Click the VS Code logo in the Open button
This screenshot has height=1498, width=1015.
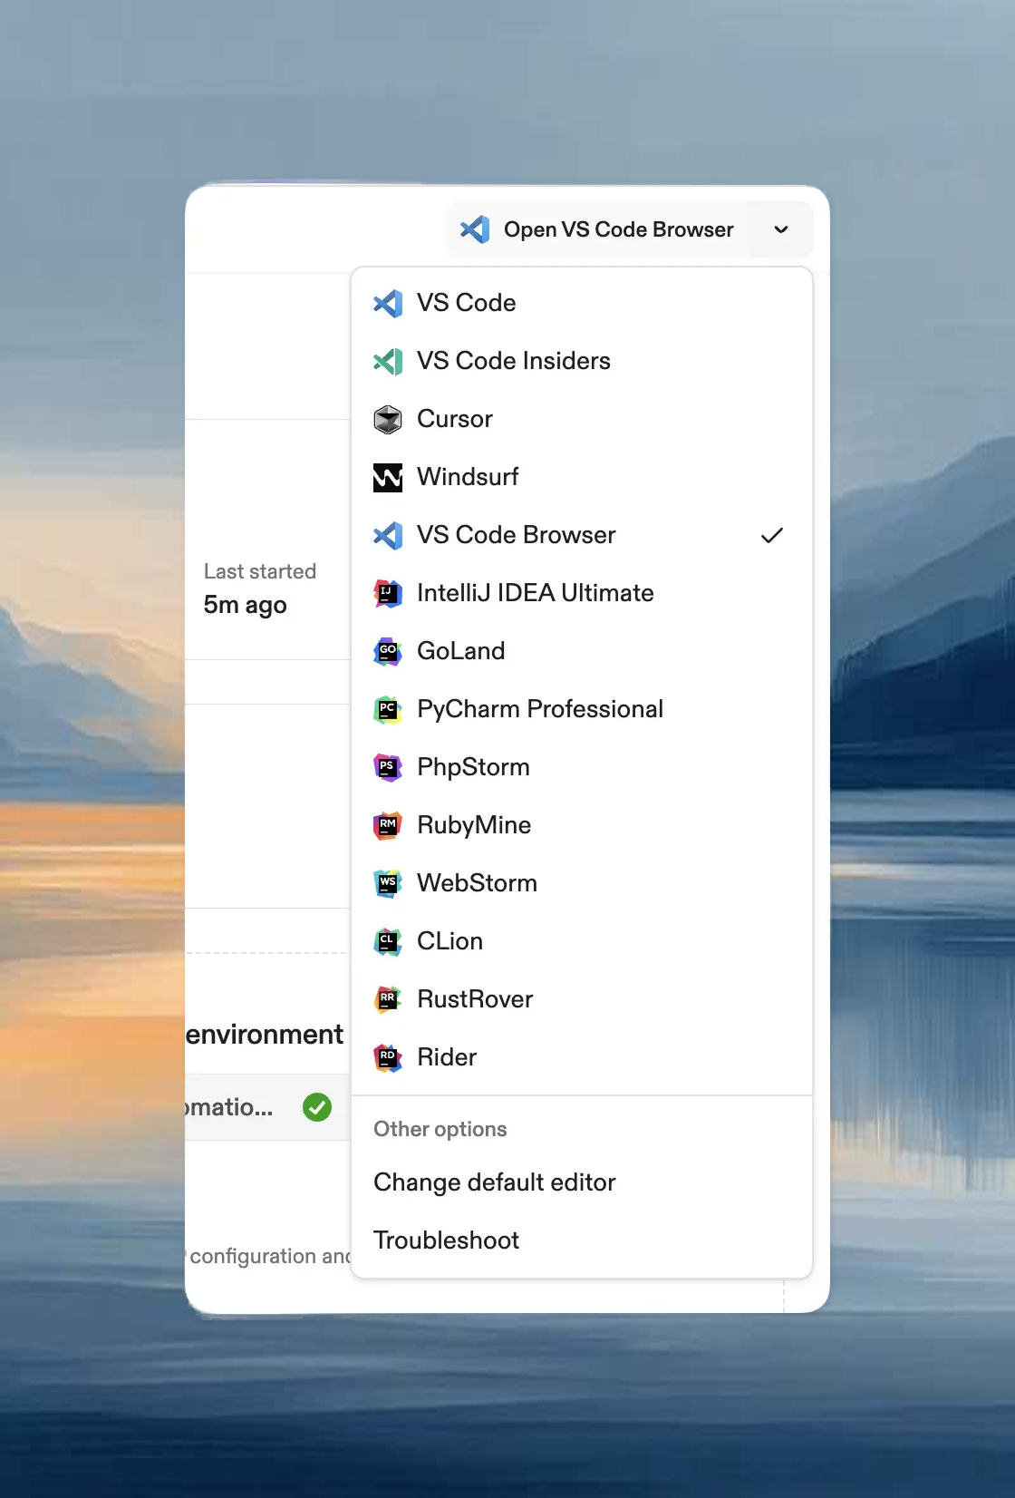tap(475, 229)
